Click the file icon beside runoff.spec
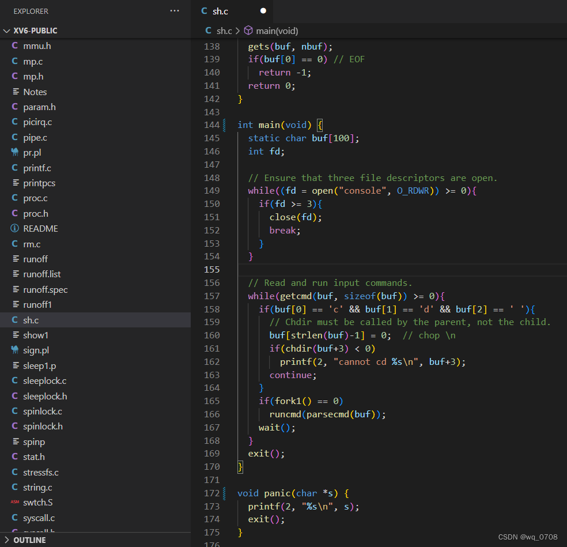 [16, 289]
